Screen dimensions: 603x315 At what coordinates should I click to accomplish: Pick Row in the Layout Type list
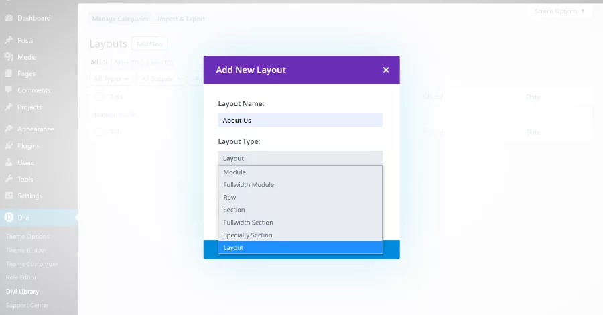(300, 197)
